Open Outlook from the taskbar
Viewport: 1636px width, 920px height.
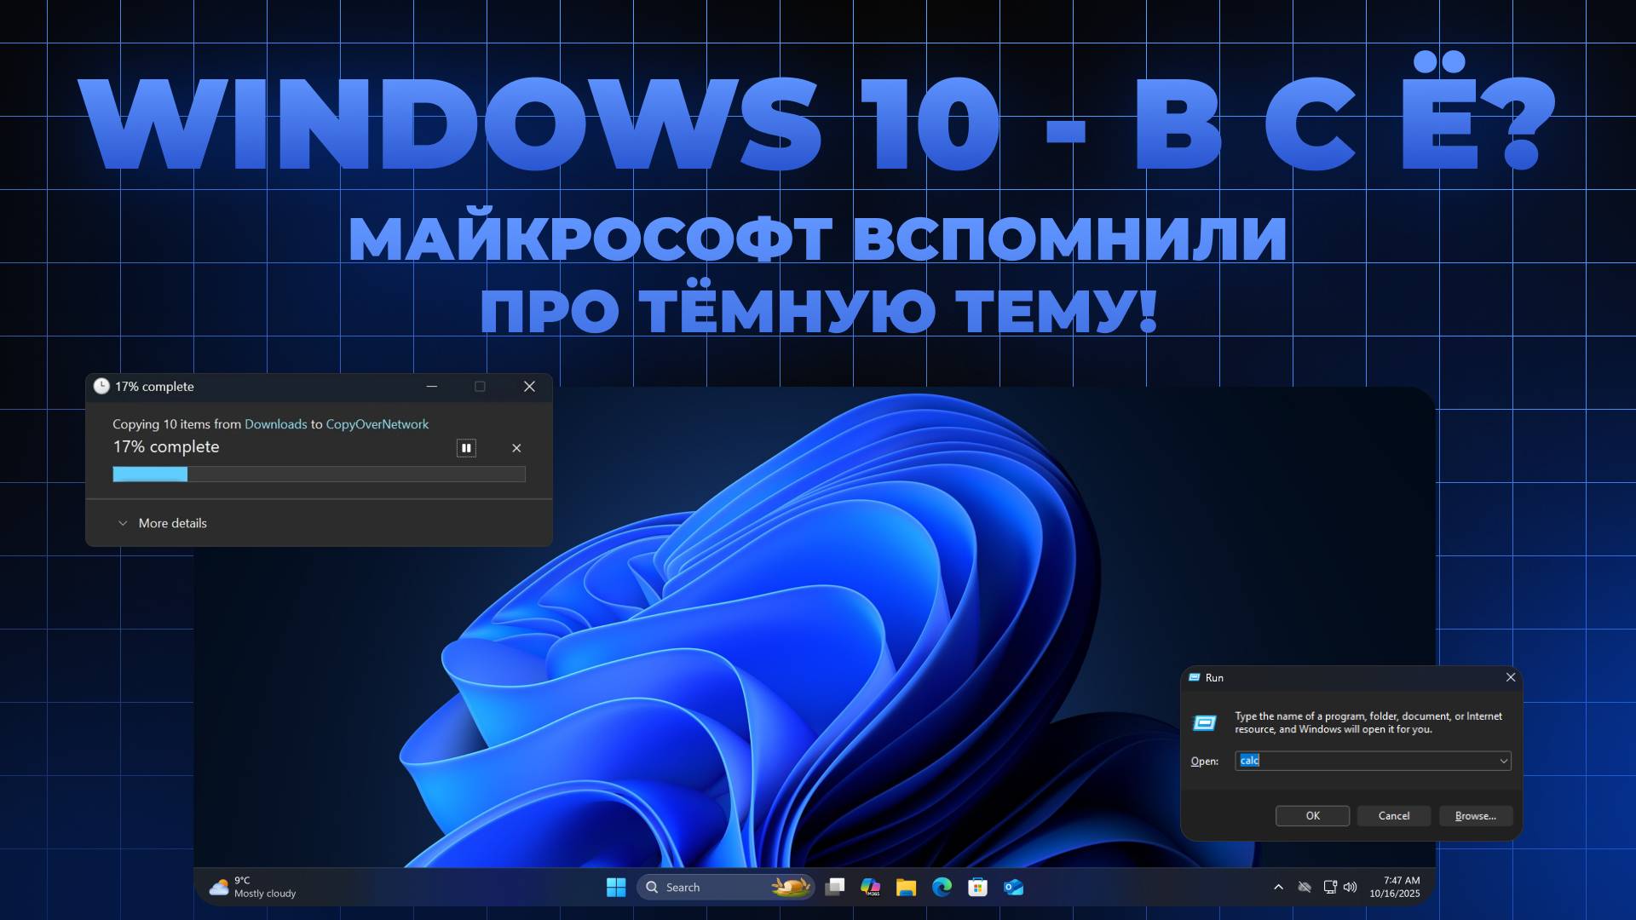point(1013,887)
